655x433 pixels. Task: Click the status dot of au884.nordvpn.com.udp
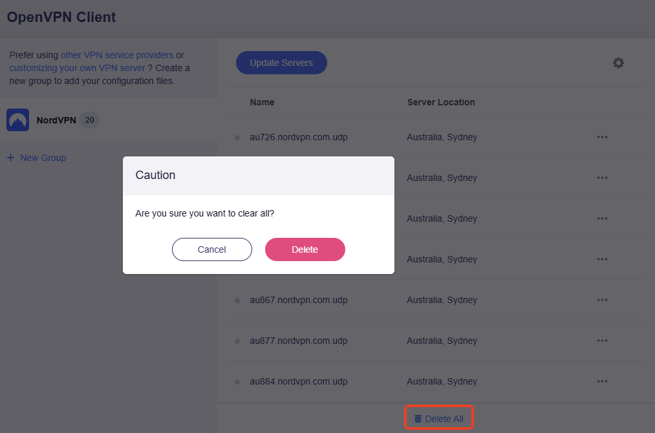(x=237, y=382)
